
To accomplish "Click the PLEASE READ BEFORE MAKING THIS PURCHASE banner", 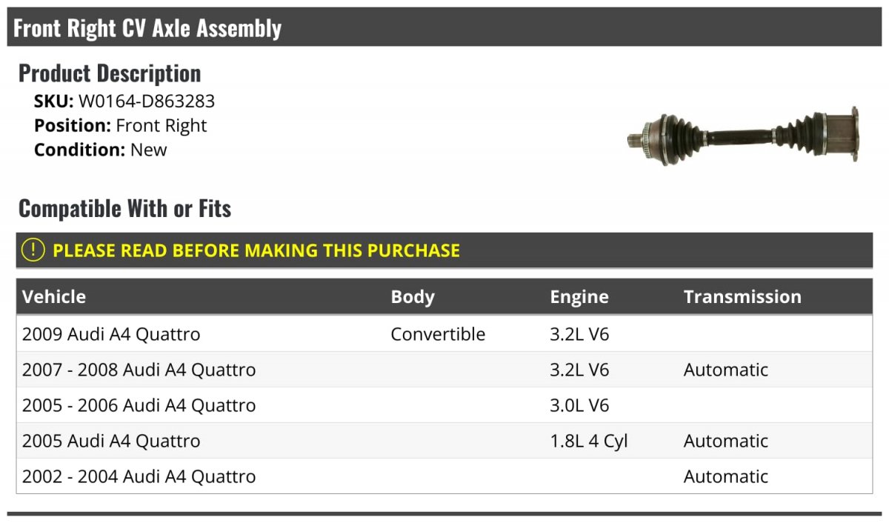I will click(256, 250).
